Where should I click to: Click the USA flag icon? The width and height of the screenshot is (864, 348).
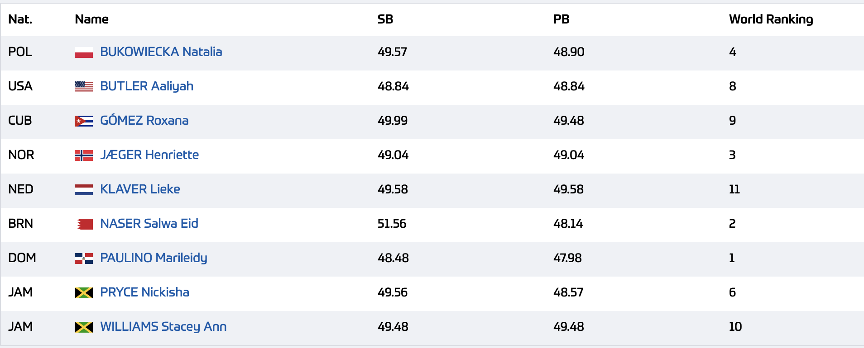84,87
